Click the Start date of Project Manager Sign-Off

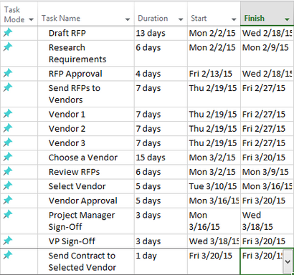pyautogui.click(x=214, y=221)
